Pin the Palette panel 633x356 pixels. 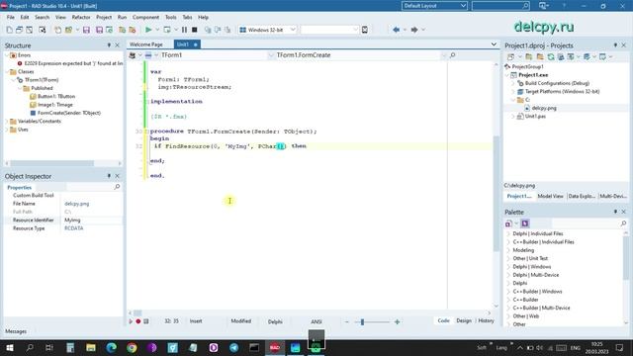point(615,212)
